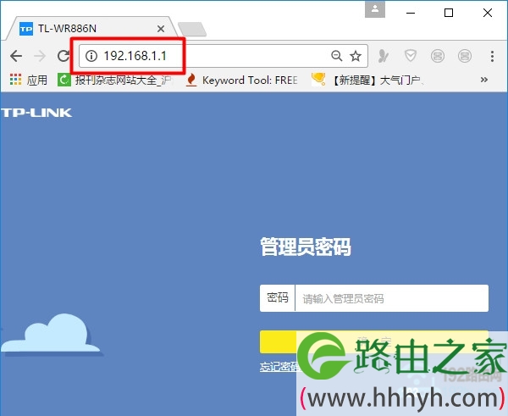Click the 忘记密码 link
The height and width of the screenshot is (416, 508).
279,366
